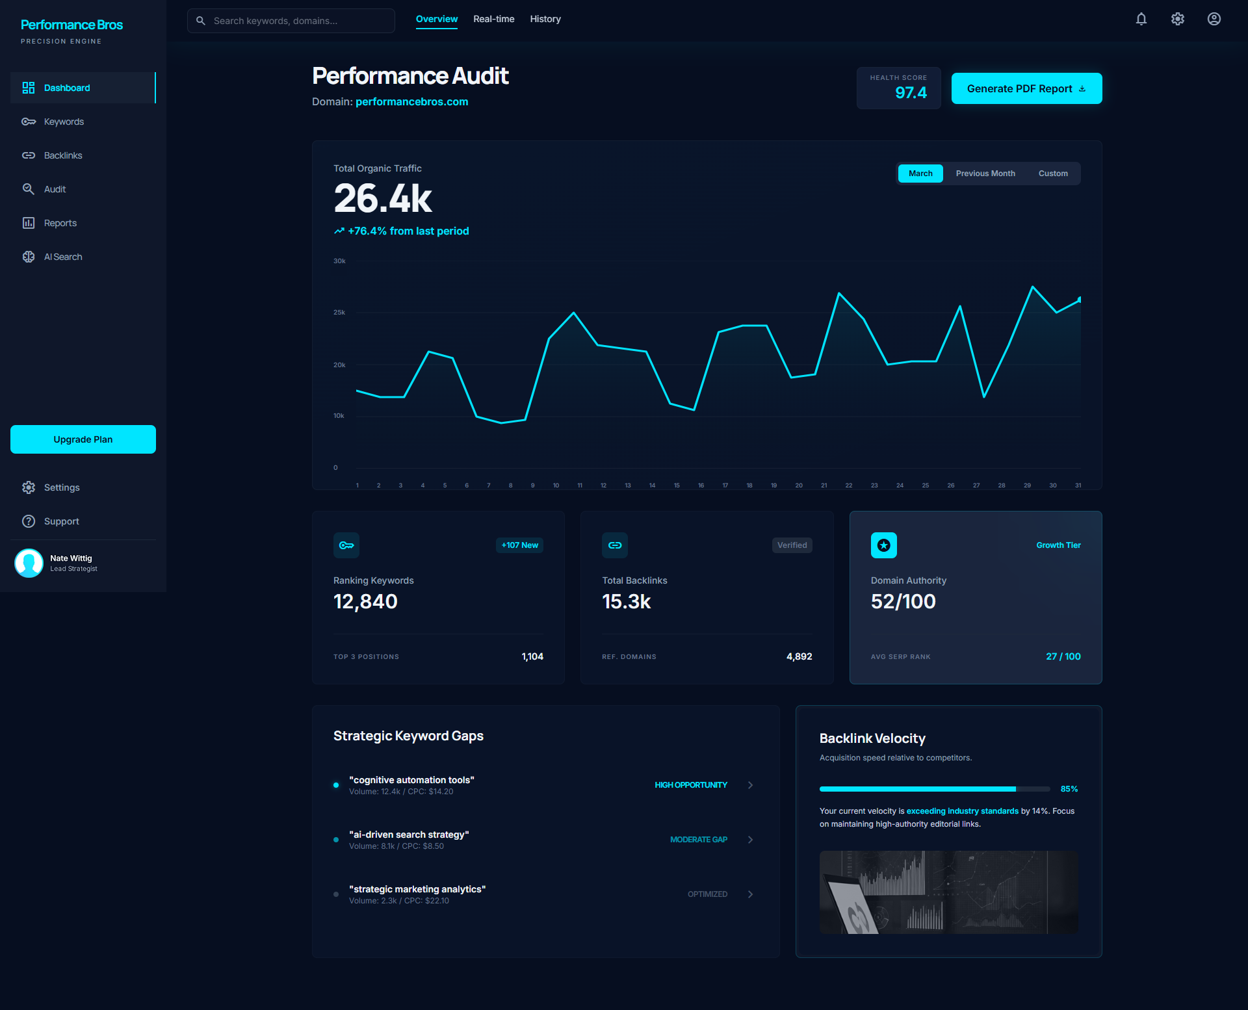This screenshot has height=1010, width=1248.
Task: Activate the March period toggle
Action: click(920, 174)
